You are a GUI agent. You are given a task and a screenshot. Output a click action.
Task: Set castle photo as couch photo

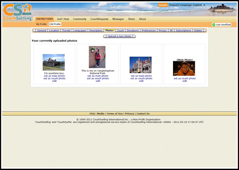[x=141, y=78]
